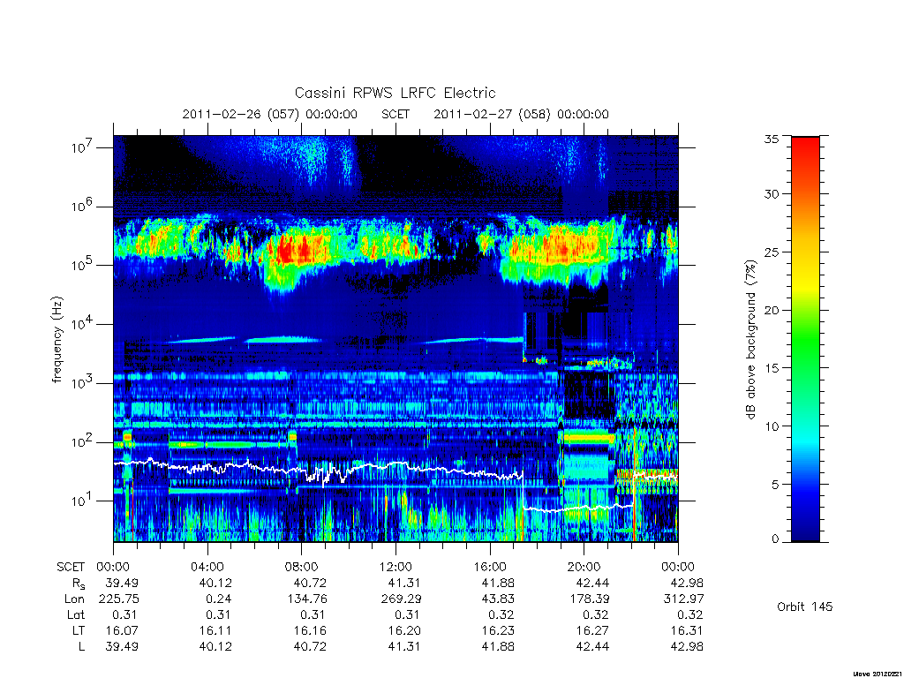Screen dimensions: 904x678
Task: Click the time axis label 04:00
Action: tap(207, 568)
